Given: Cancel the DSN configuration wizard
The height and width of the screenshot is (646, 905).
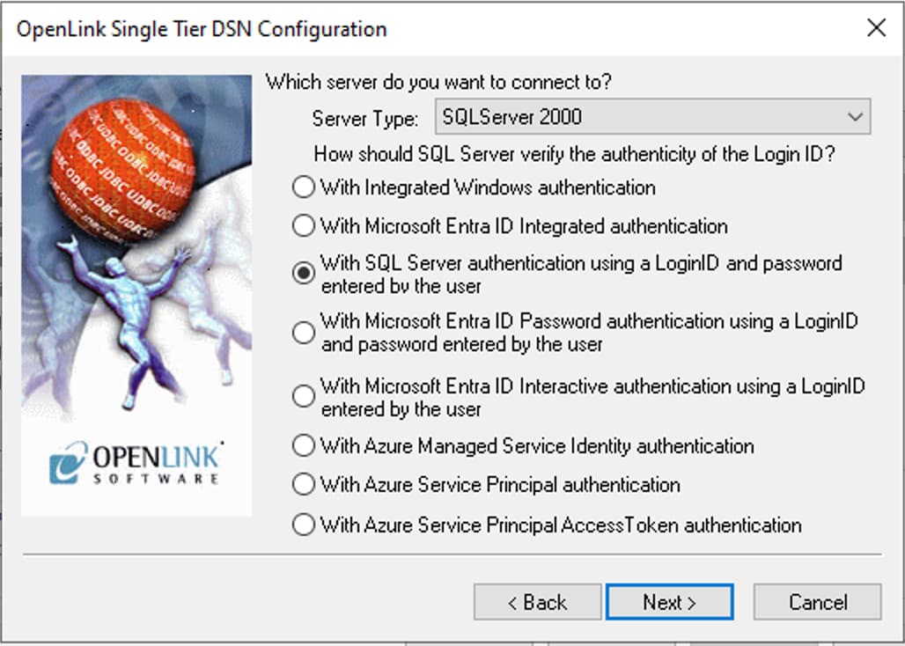Looking at the screenshot, I should click(x=817, y=602).
